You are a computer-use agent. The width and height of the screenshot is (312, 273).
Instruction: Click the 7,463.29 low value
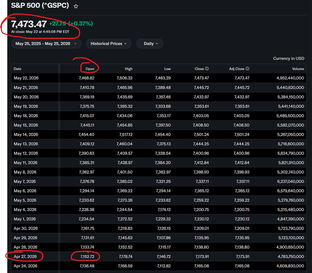tap(163, 78)
